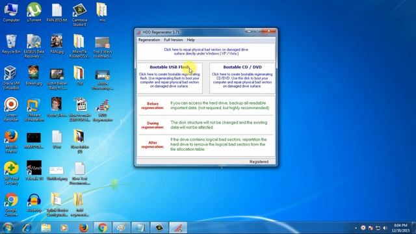Open Internet Explorer from the taskbar
This screenshot has height=234, width=416.
27,227
